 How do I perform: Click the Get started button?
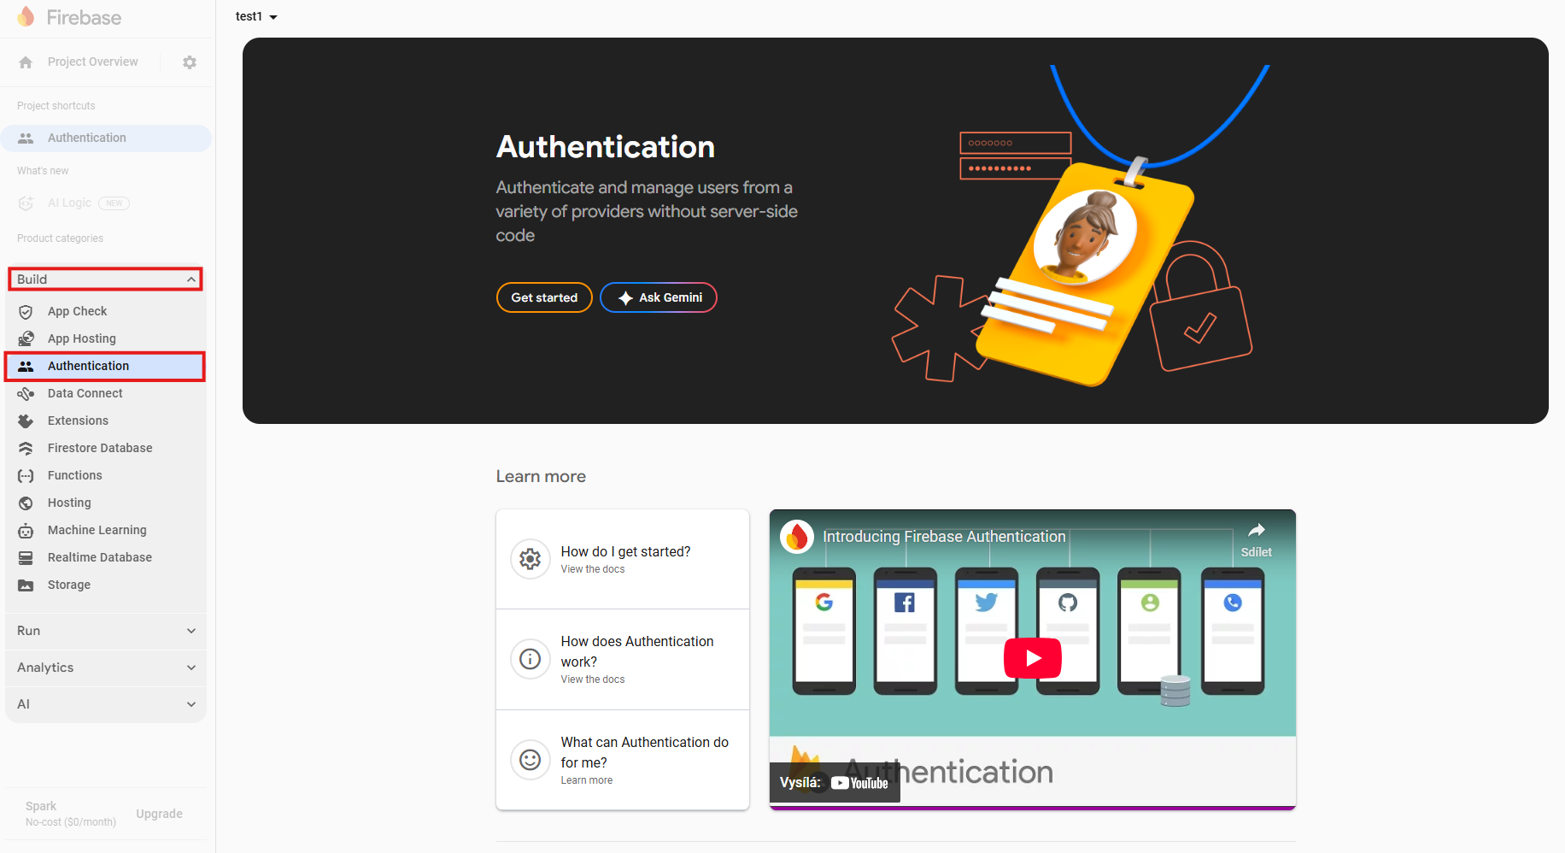[x=544, y=297]
